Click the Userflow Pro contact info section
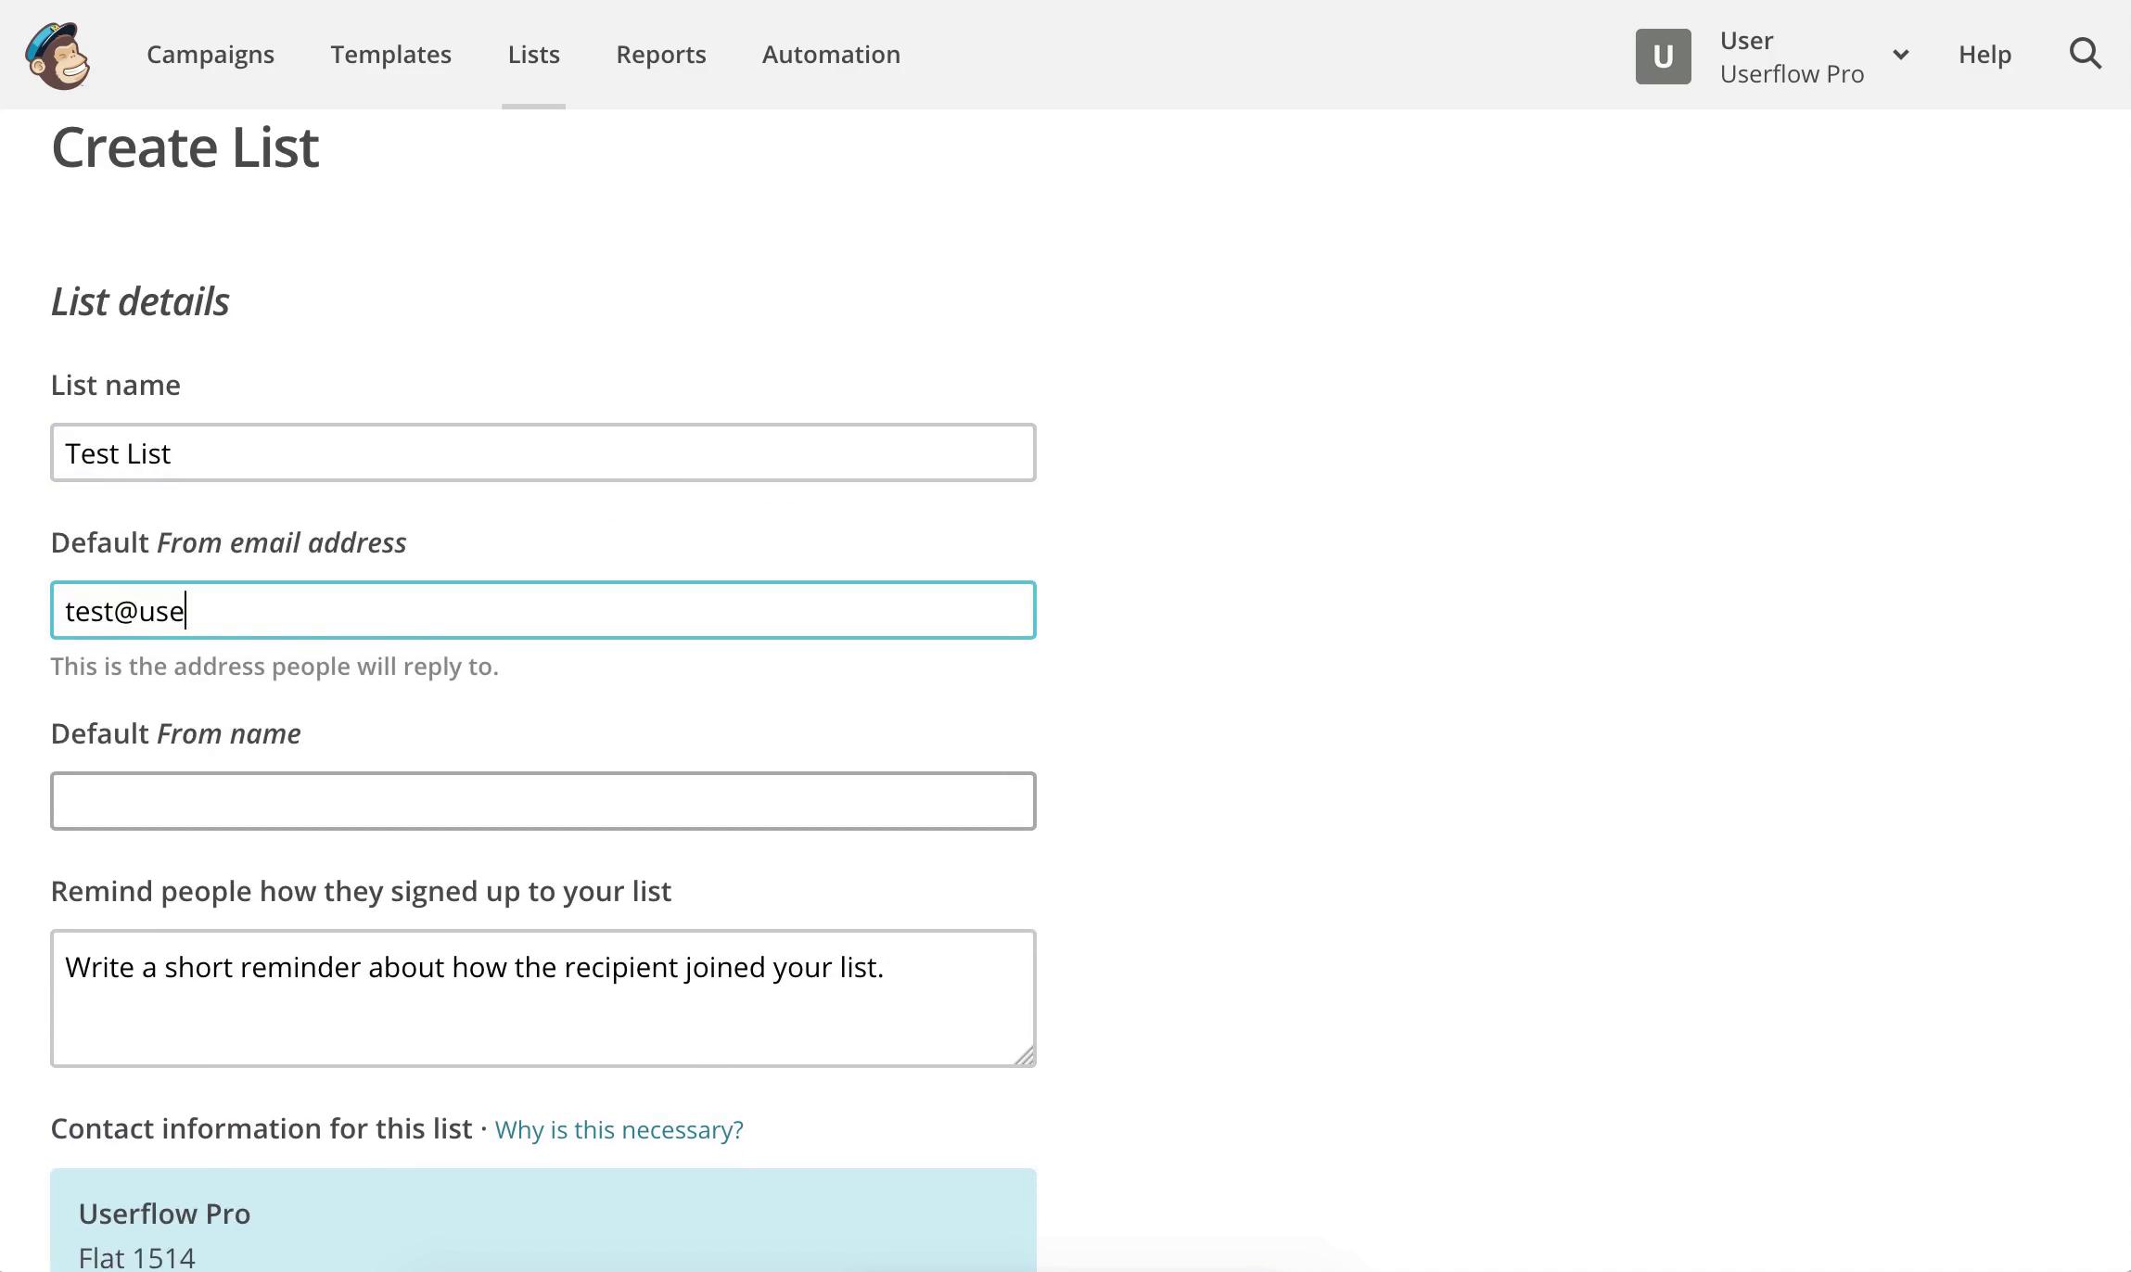This screenshot has width=2131, height=1272. point(543,1220)
